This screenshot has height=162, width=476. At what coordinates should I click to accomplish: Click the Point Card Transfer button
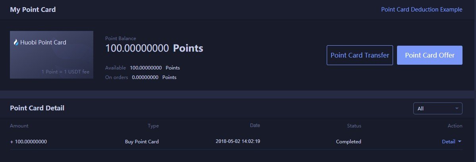click(360, 55)
